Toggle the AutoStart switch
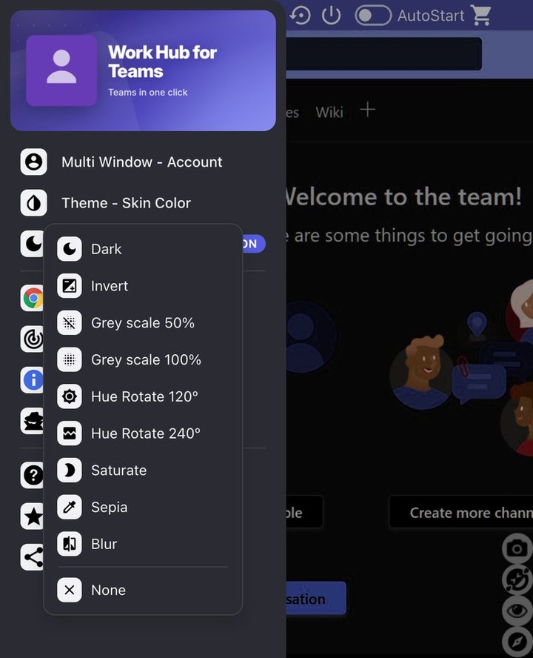Screen dimensions: 533x658 pos(373,16)
